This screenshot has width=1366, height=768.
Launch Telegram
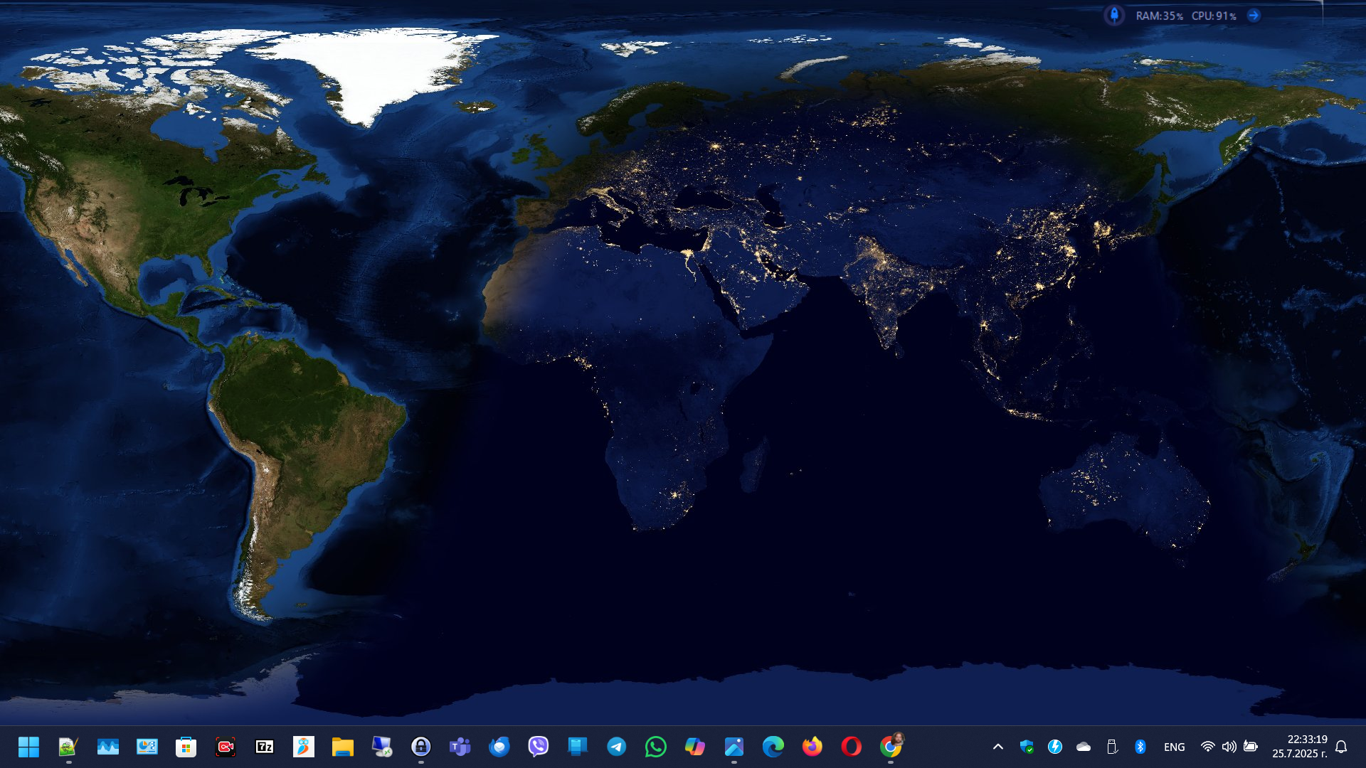point(616,747)
